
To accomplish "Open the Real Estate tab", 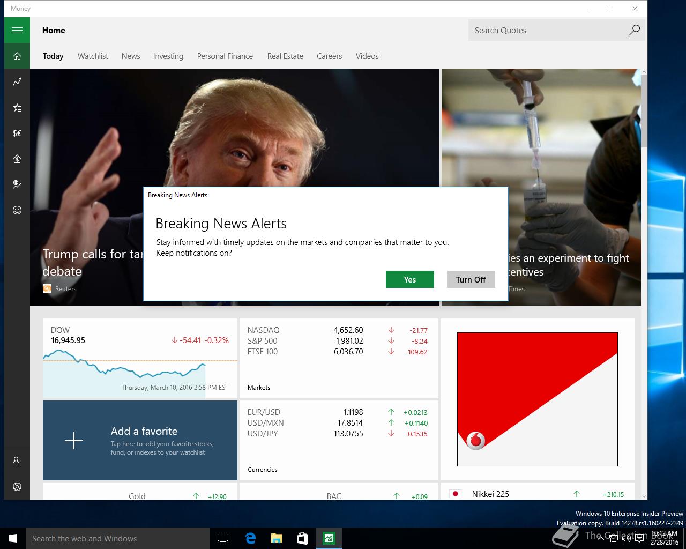I will (x=285, y=56).
